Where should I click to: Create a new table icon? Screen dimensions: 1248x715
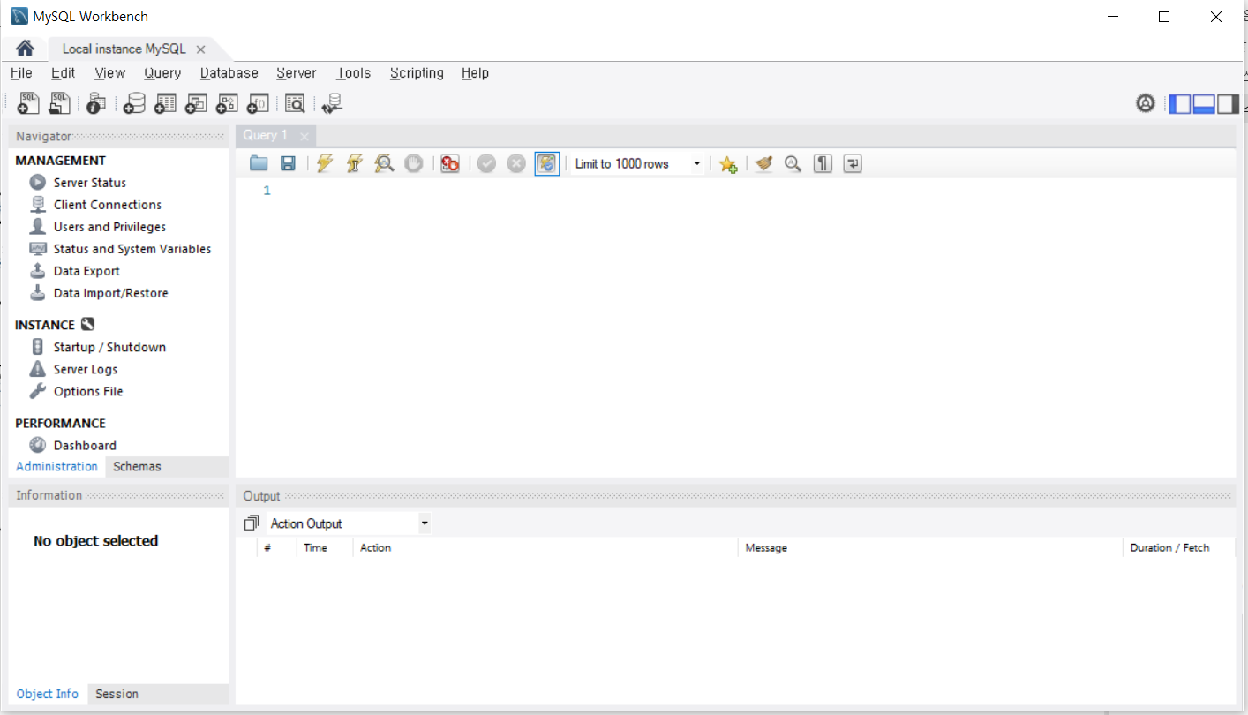[165, 103]
